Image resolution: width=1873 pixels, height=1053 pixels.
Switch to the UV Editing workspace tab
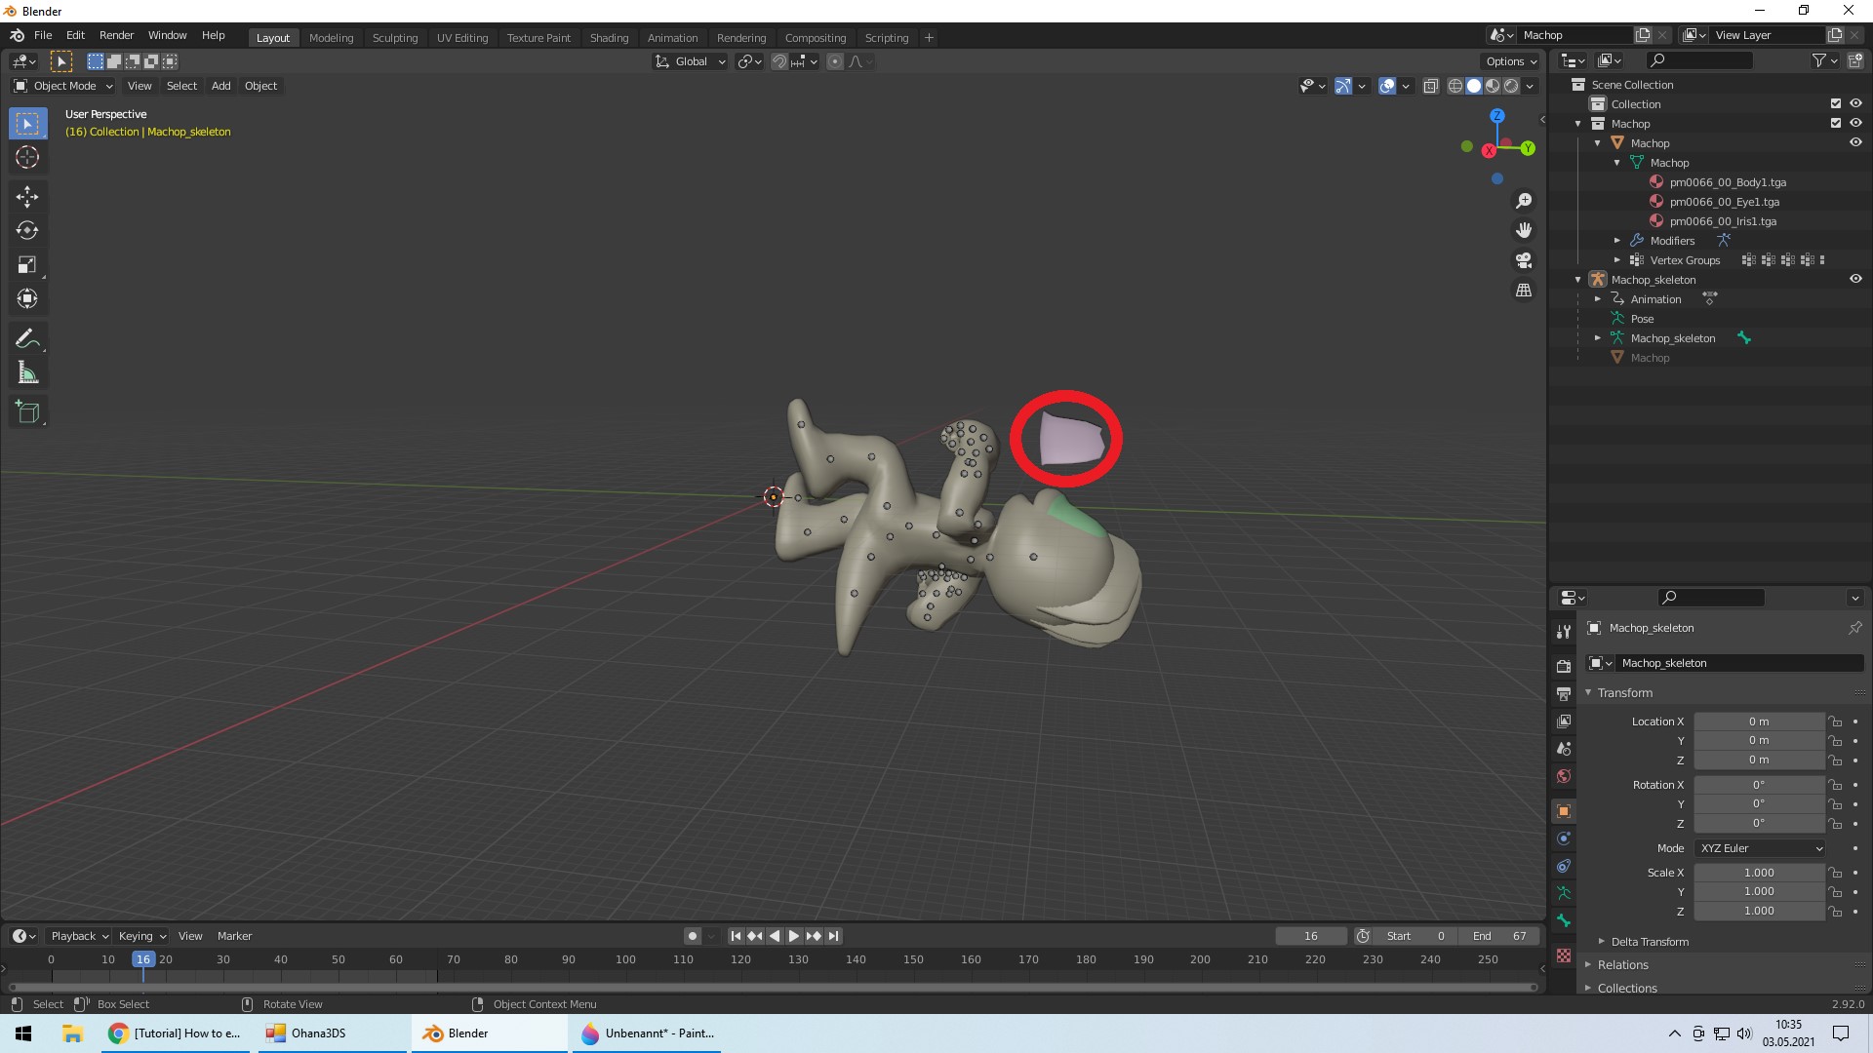pos(462,38)
